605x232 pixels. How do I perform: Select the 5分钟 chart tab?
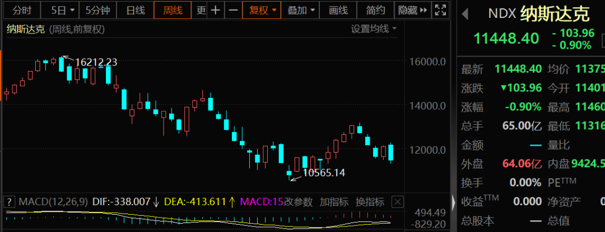97,10
